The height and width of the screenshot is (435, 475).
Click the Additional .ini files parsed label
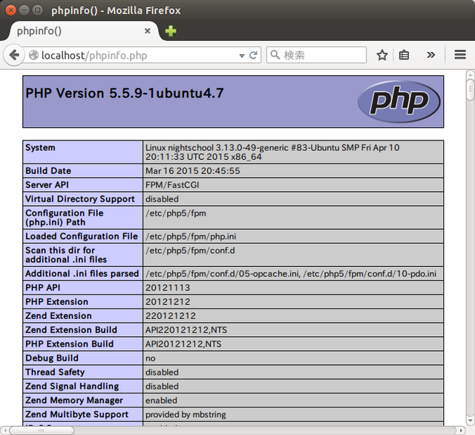(82, 274)
